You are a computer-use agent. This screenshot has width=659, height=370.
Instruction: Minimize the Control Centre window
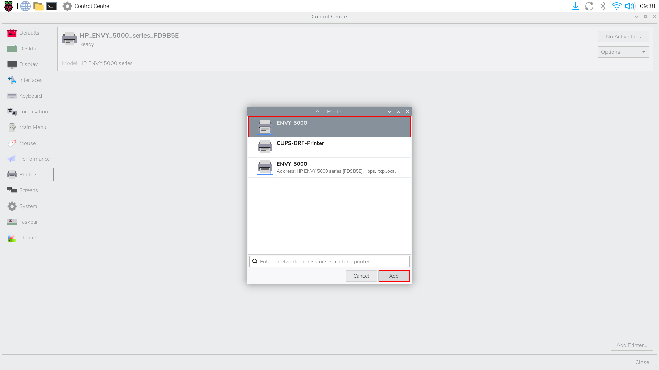637,17
